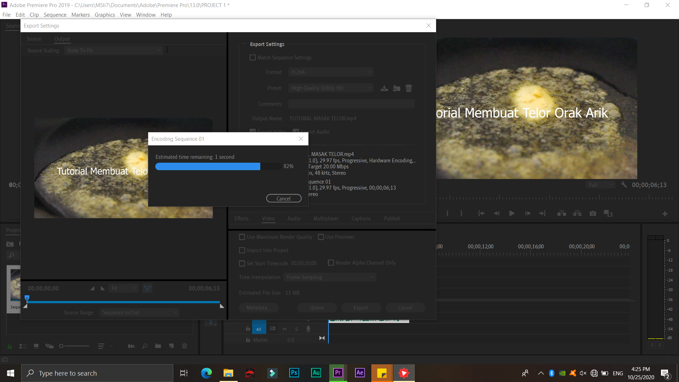This screenshot has height=382, width=679.
Task: Open the Fit zoom level dropdown
Action: click(x=123, y=288)
